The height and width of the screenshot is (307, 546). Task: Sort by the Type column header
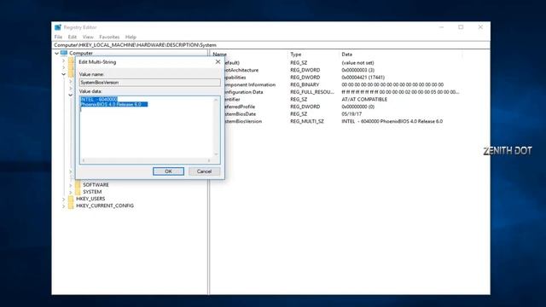pos(296,55)
